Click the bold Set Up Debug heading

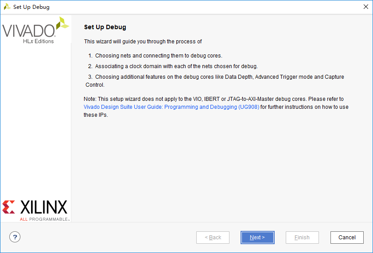pos(105,27)
